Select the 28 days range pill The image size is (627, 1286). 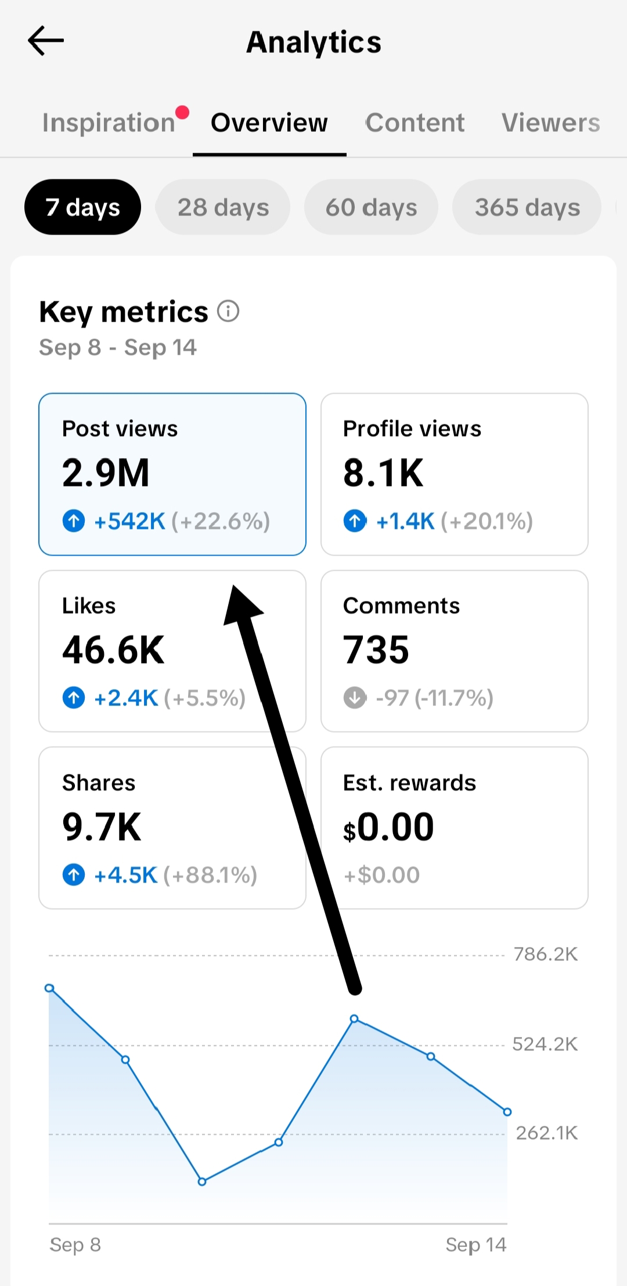(x=223, y=207)
